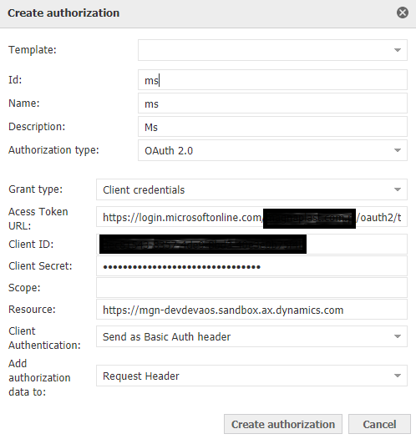Screen dimensions: 416x439
Task: Expand the Client Authentication dropdown arrow
Action: coord(398,336)
